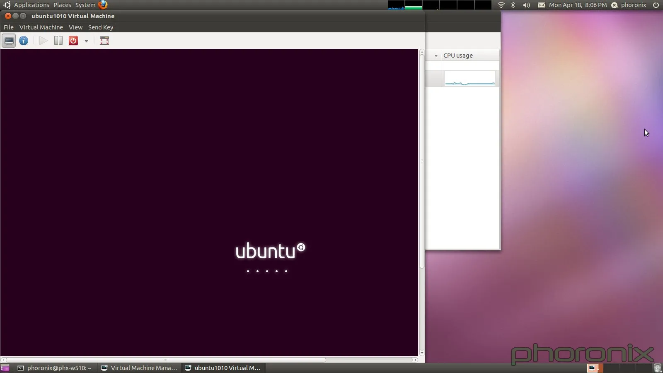Click the horizontal scrollbar of VM console
This screenshot has width=663, height=373.
pos(166,360)
